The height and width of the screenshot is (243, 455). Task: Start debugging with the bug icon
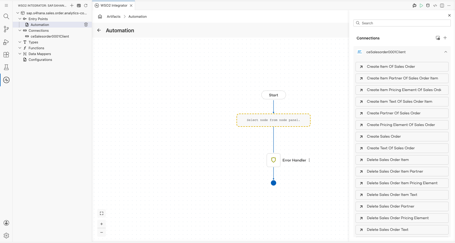[428, 6]
